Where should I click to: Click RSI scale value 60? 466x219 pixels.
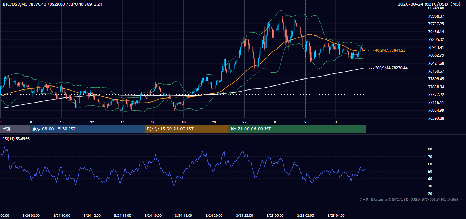pyautogui.click(x=430, y=164)
